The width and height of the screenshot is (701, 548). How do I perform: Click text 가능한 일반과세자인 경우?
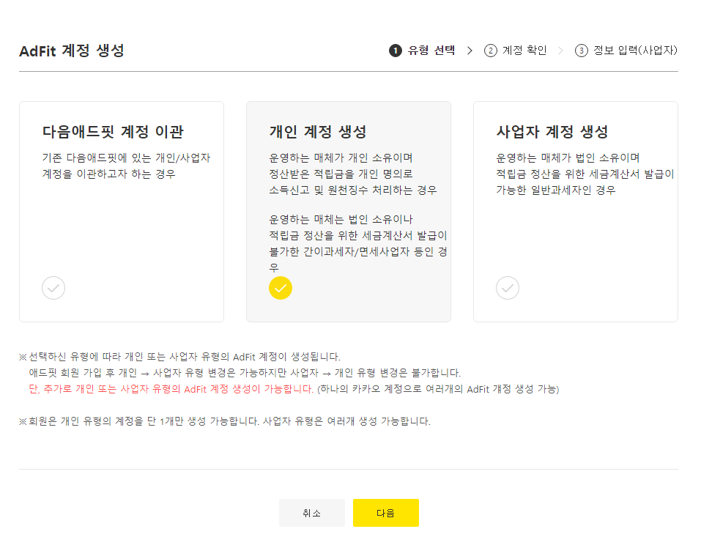pos(556,190)
